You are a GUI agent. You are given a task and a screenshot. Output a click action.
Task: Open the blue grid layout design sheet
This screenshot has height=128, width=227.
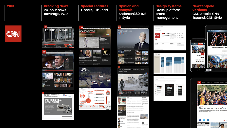click(170, 63)
